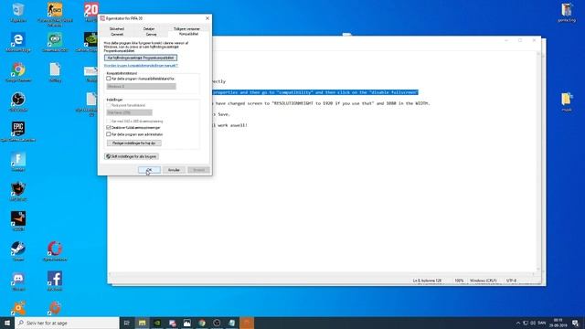This screenshot has height=329, width=585.
Task: Confirm the Properties dialog with OK
Action: [x=149, y=170]
